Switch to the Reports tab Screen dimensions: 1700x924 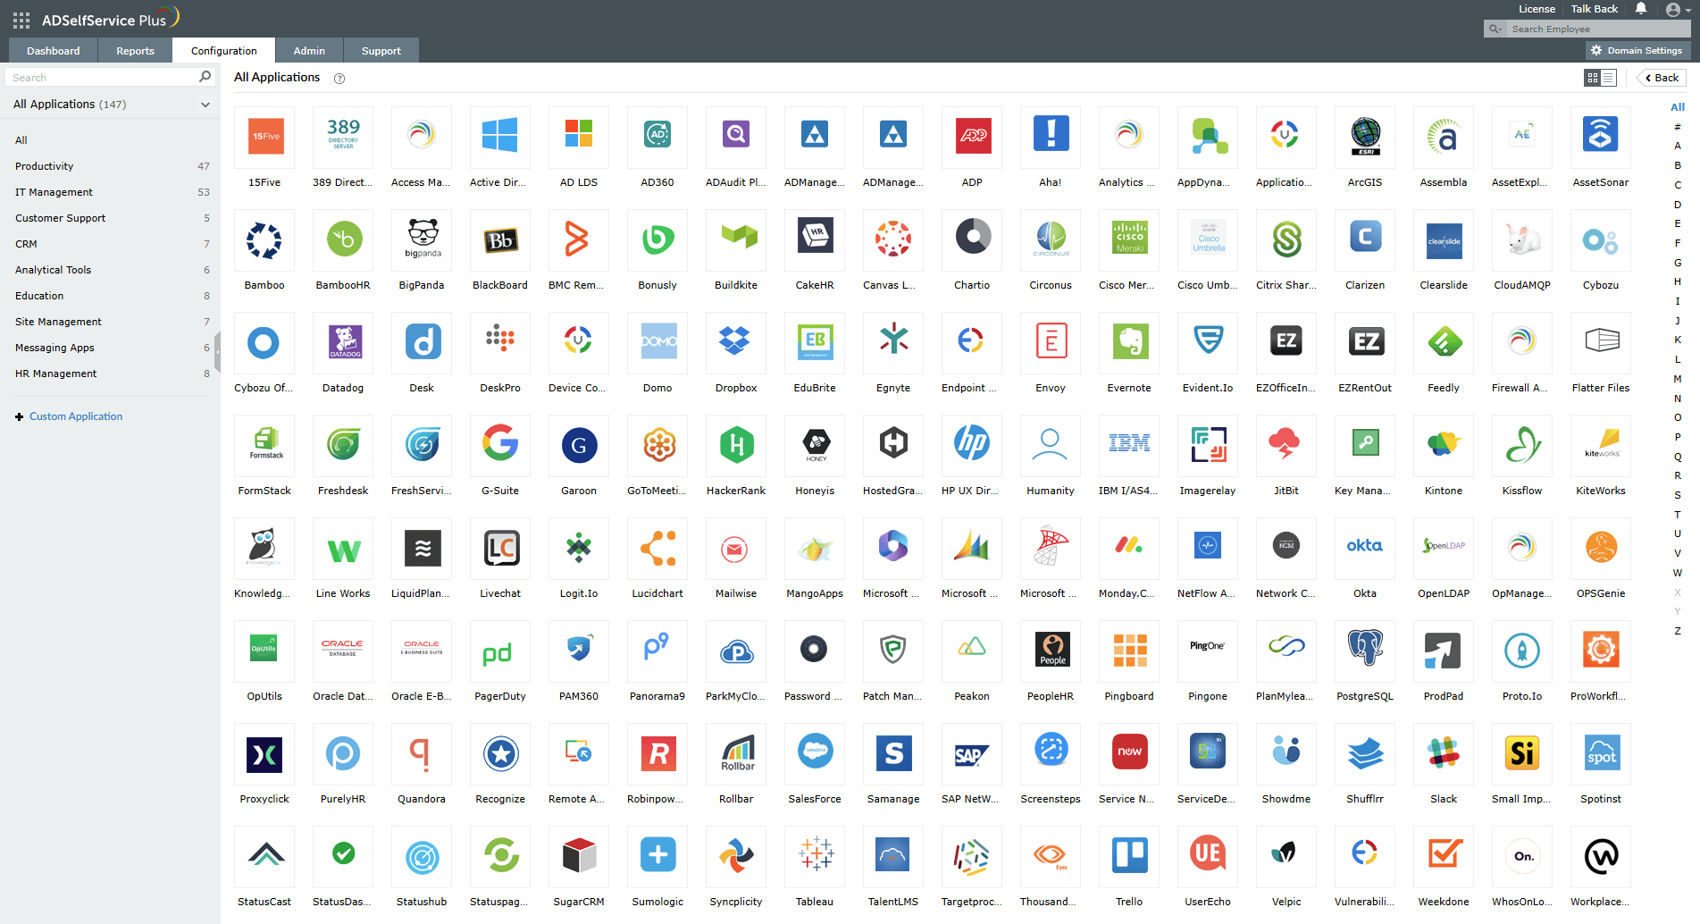coord(135,50)
